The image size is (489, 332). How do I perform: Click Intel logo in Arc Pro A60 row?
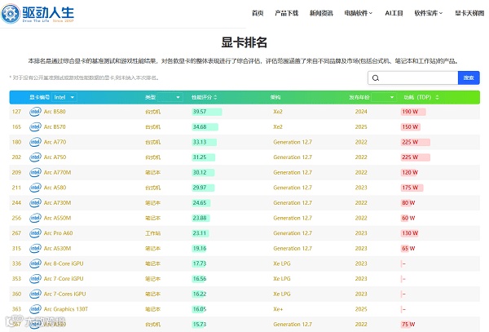tap(35, 233)
